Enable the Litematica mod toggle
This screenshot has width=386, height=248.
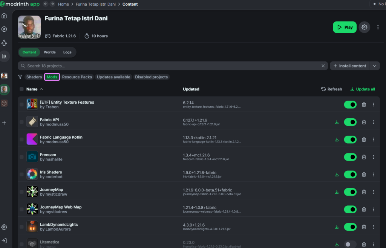[350, 244]
